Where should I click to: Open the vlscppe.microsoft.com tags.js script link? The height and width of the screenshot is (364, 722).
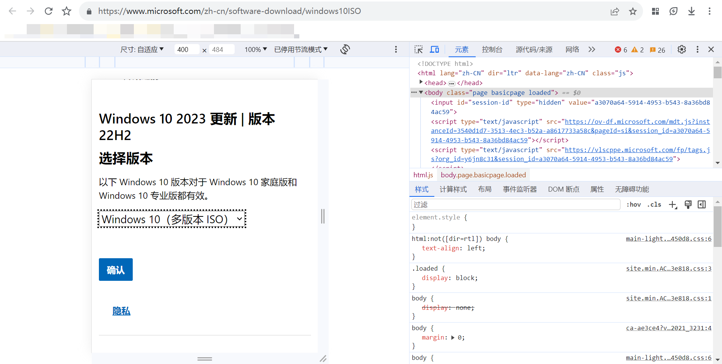(570, 154)
